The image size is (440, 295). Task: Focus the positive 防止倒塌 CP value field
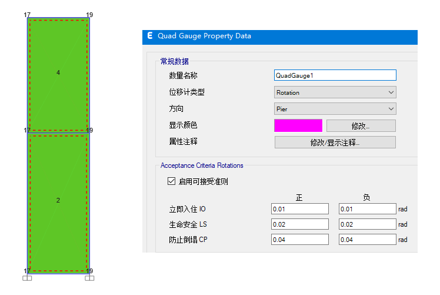pos(300,240)
